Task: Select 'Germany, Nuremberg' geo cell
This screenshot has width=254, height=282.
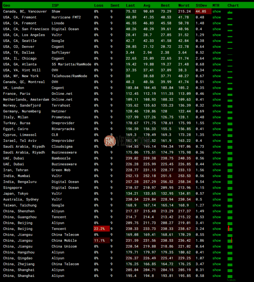Action: tap(22, 111)
